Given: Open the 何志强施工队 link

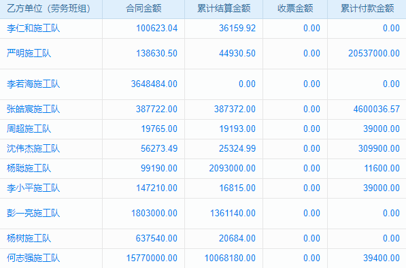Looking at the screenshot, I should tap(33, 258).
